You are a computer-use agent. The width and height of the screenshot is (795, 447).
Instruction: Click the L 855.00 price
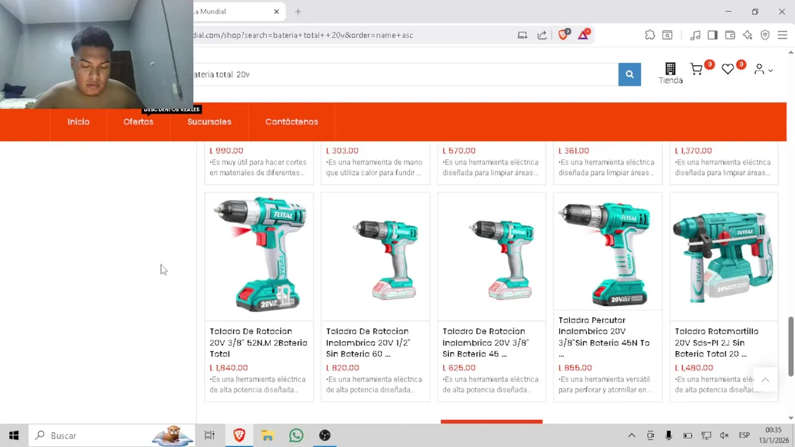click(x=575, y=368)
